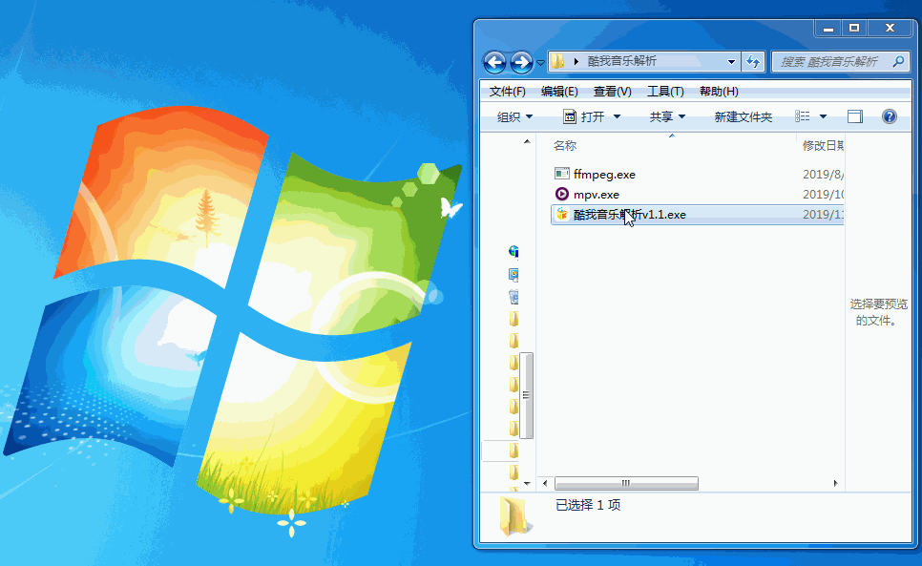
Task: Refresh the folder with the refresh button
Action: 753,61
